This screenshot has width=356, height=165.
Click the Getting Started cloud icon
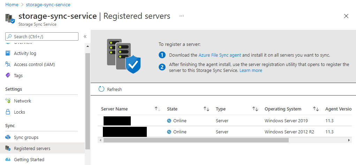point(8,160)
